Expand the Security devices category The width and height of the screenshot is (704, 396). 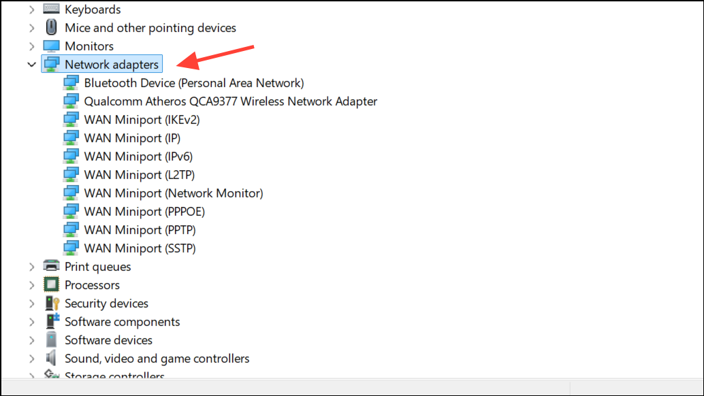(31, 303)
